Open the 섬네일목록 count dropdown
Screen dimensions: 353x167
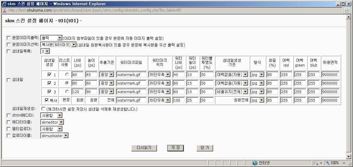pyautogui.click(x=45, y=51)
